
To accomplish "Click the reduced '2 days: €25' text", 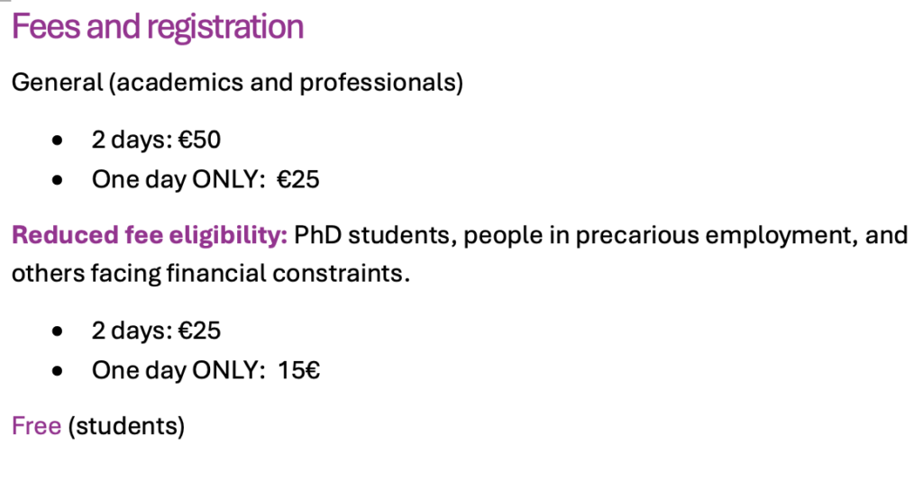I will [156, 330].
